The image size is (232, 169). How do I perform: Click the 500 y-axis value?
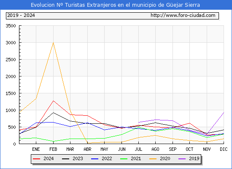[12, 127]
